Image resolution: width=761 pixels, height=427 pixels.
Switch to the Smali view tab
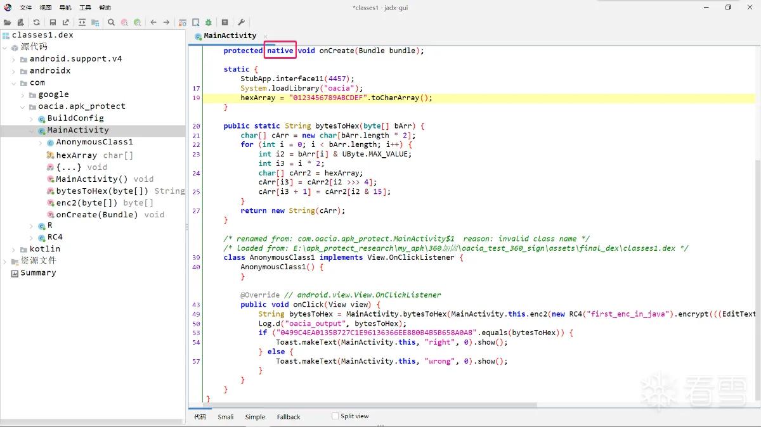pyautogui.click(x=226, y=417)
